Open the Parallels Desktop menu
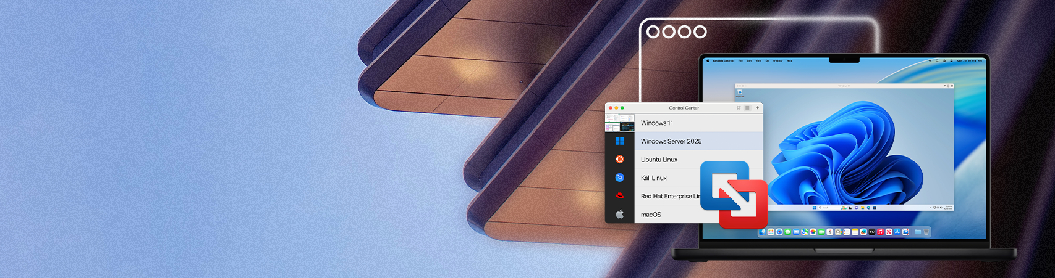This screenshot has width=1055, height=278. [x=724, y=61]
